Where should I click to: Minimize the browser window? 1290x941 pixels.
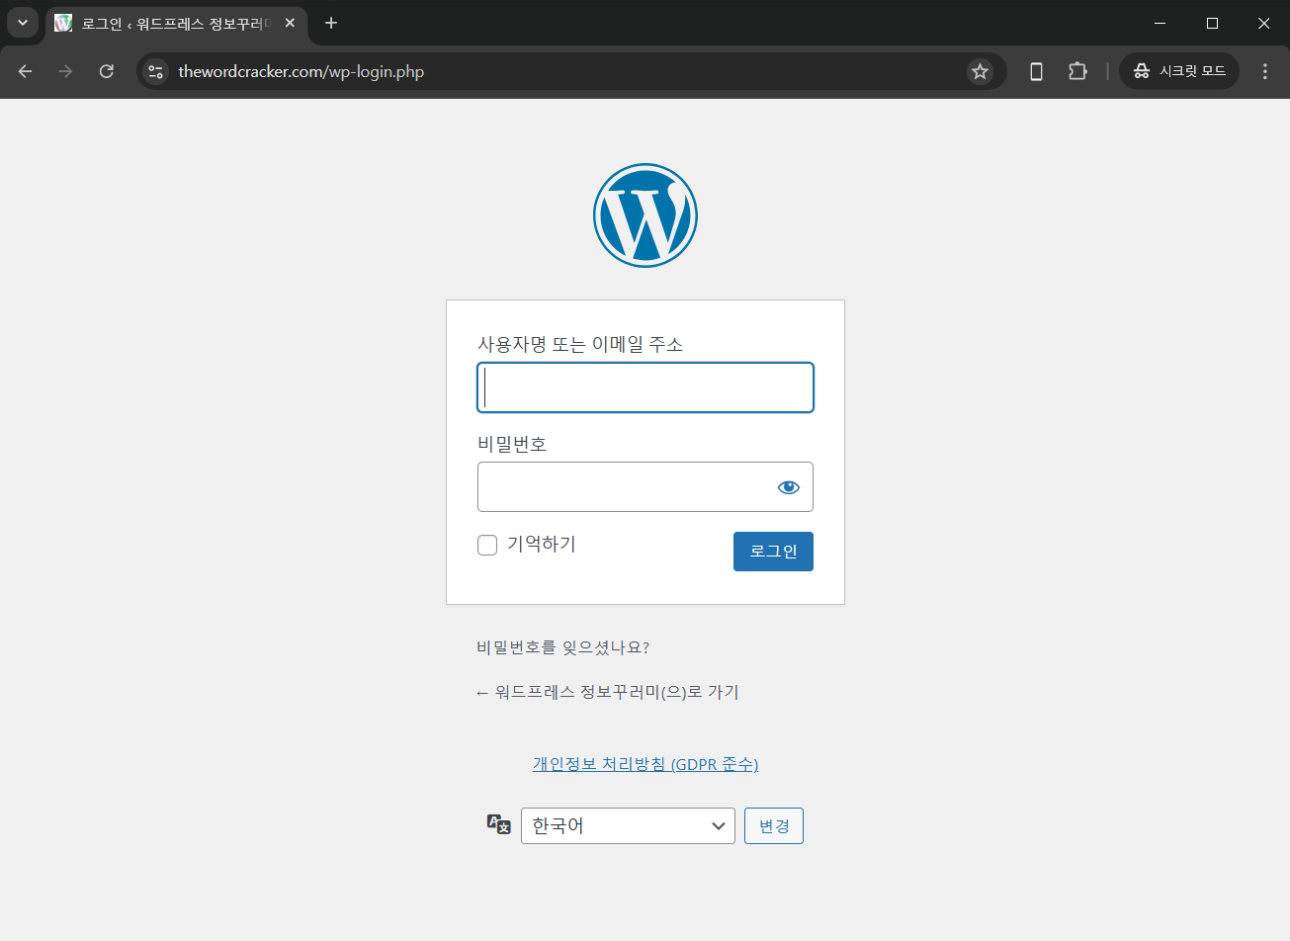coord(1161,23)
